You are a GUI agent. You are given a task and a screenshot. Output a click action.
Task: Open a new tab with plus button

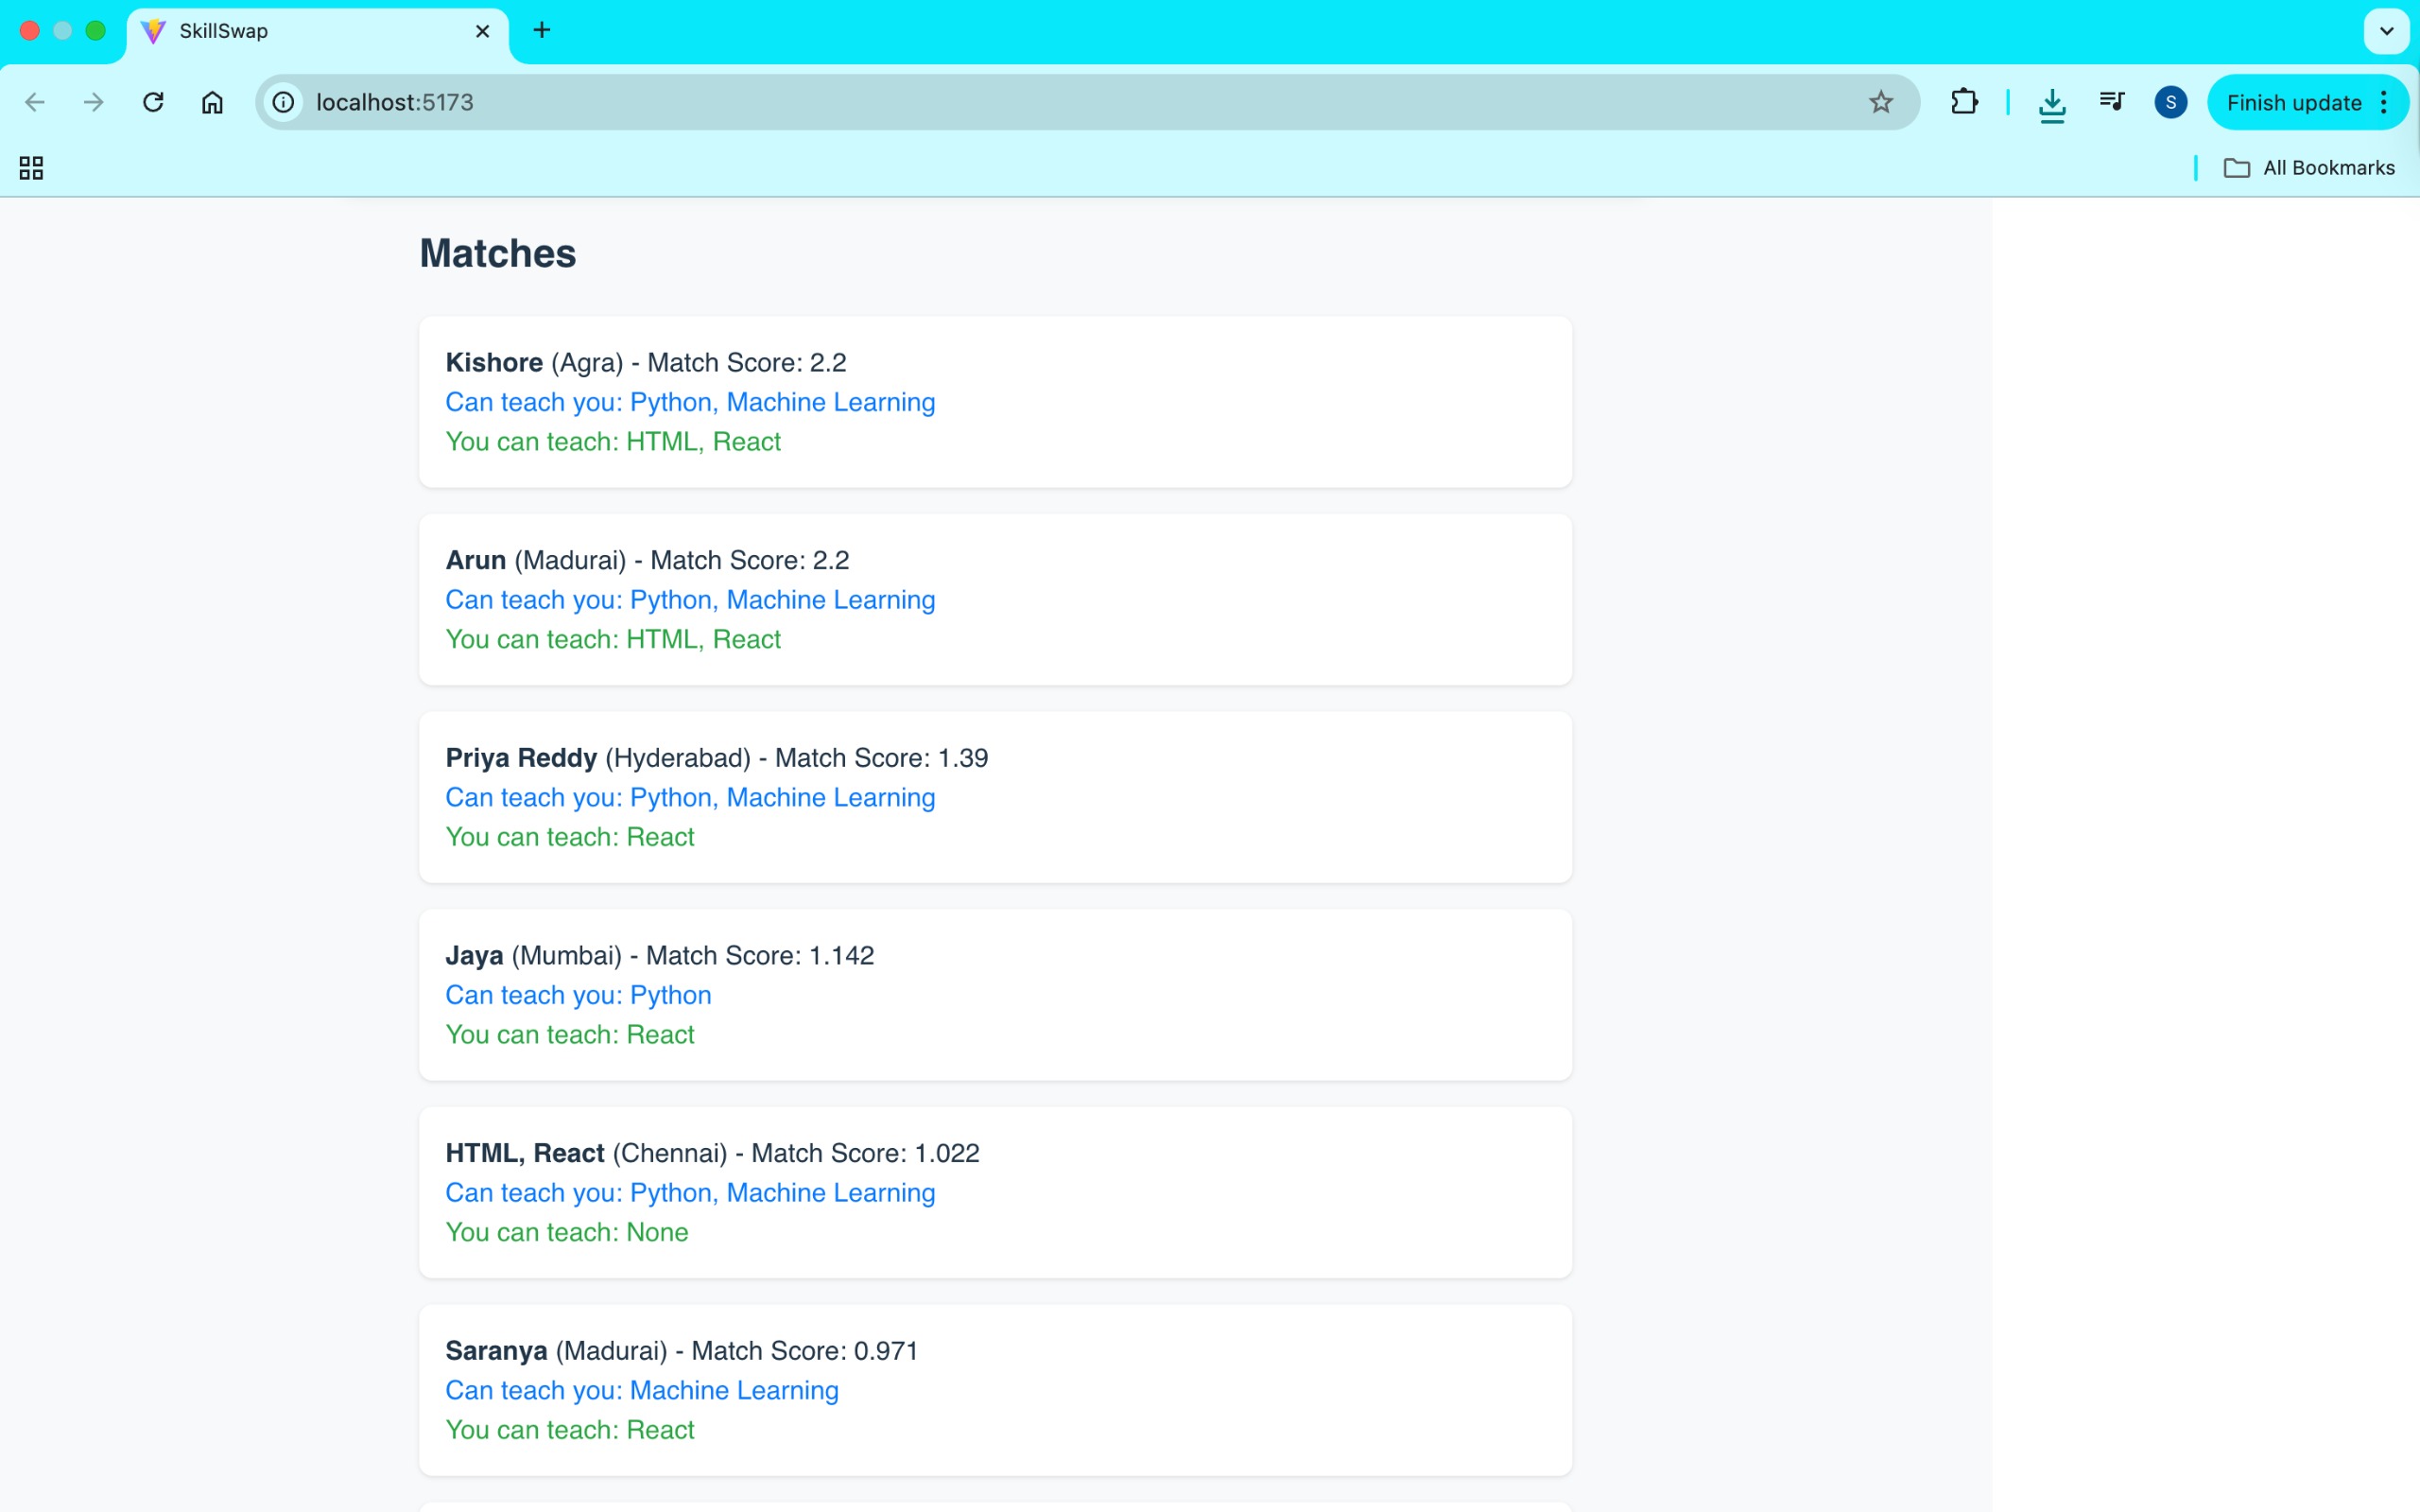pos(542,31)
